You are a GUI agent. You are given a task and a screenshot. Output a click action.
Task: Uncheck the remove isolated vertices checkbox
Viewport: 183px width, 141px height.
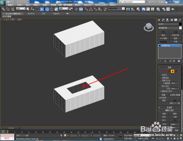160,91
